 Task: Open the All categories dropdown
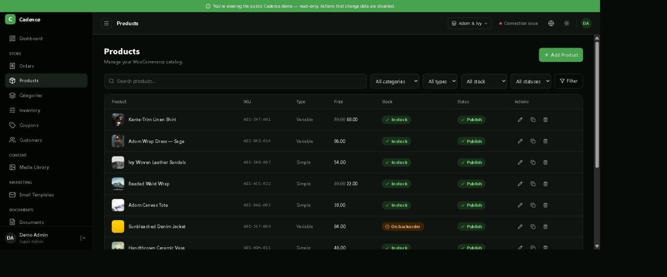coord(394,81)
